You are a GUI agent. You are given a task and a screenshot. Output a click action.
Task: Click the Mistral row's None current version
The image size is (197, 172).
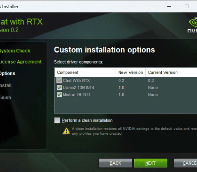pyautogui.click(x=153, y=95)
